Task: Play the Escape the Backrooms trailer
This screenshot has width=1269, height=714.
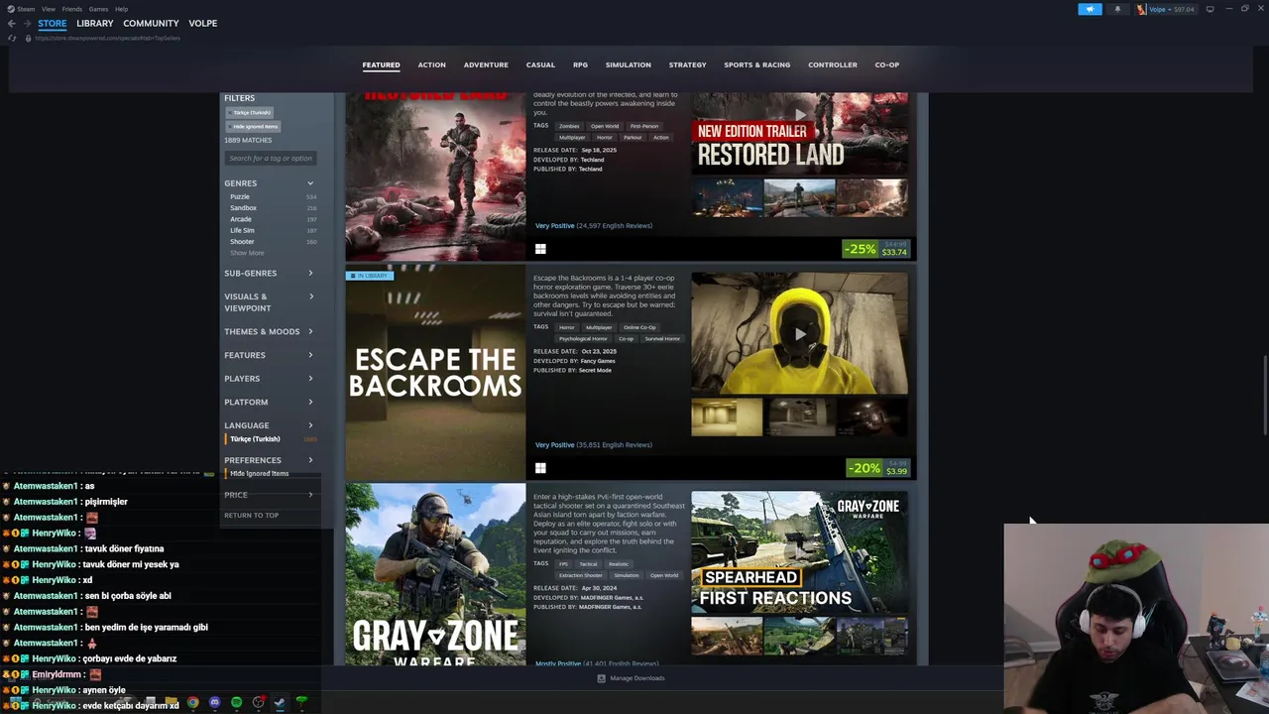Action: pos(799,334)
